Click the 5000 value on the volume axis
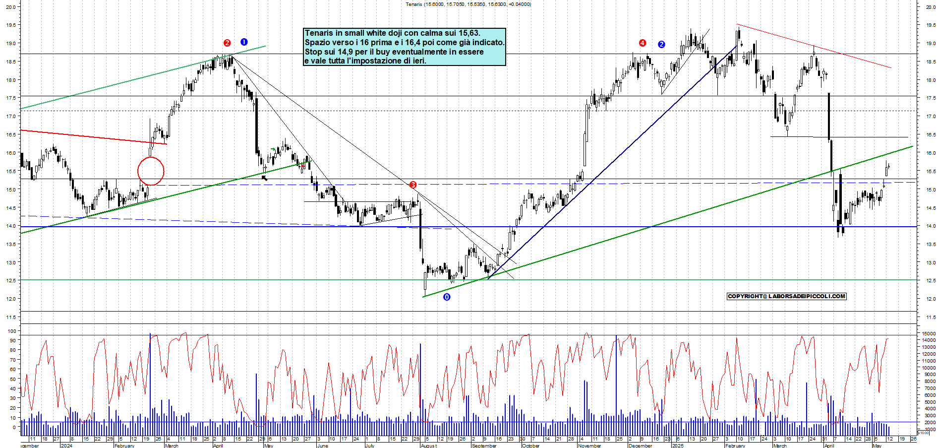Image resolution: width=937 pixels, height=448 pixels. pos(930,402)
